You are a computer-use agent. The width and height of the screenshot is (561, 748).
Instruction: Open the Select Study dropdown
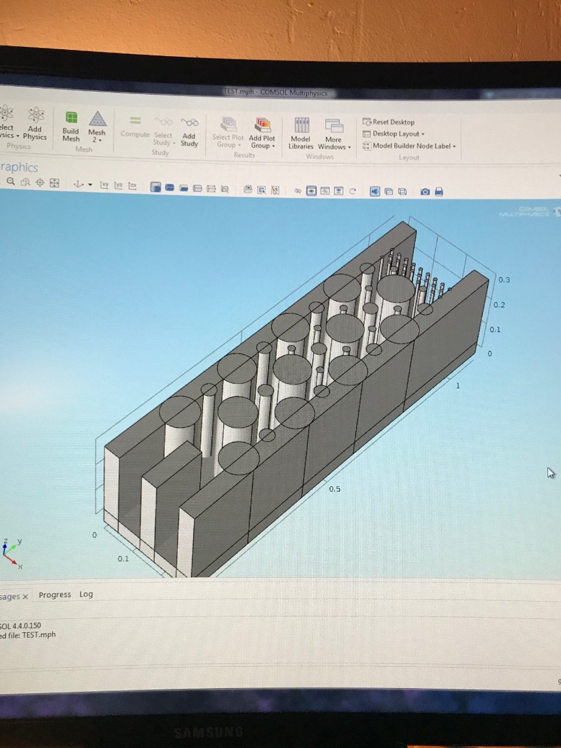164,130
